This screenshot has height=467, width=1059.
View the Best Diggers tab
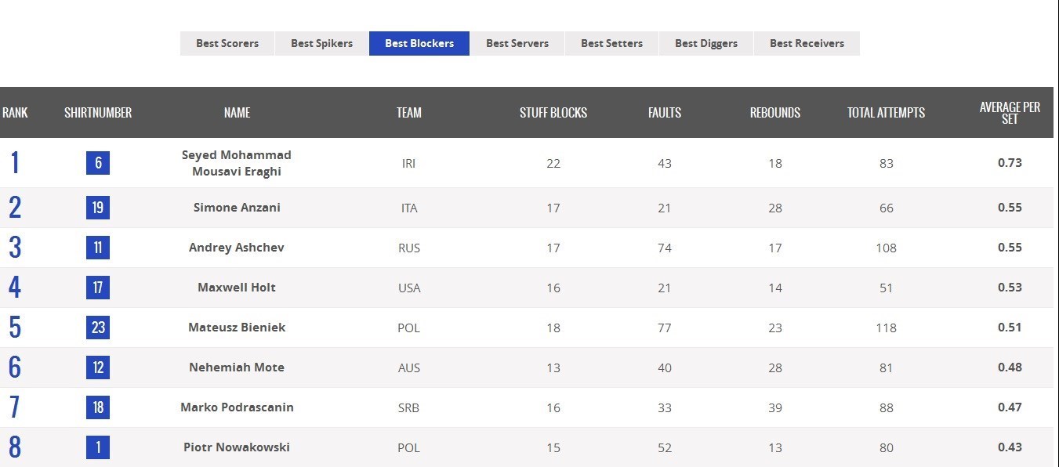pyautogui.click(x=706, y=43)
